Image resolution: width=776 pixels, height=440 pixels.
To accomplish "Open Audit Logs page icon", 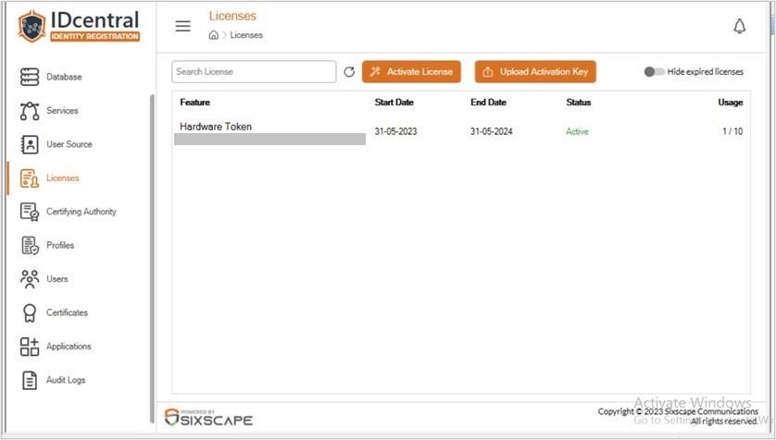I will [x=30, y=380].
